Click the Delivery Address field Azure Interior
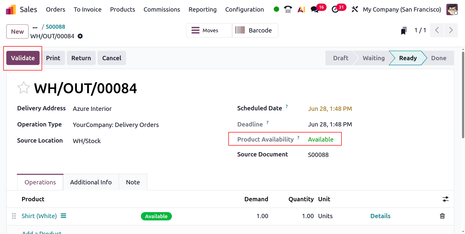The image size is (465, 234). (x=92, y=109)
